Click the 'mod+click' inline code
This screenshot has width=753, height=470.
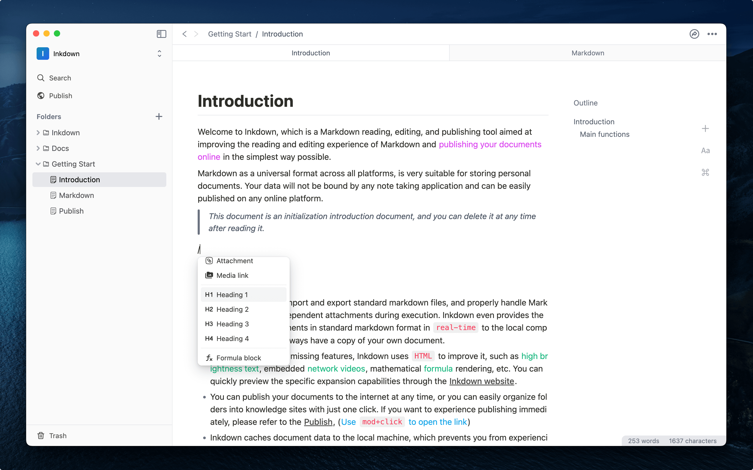pos(382,422)
